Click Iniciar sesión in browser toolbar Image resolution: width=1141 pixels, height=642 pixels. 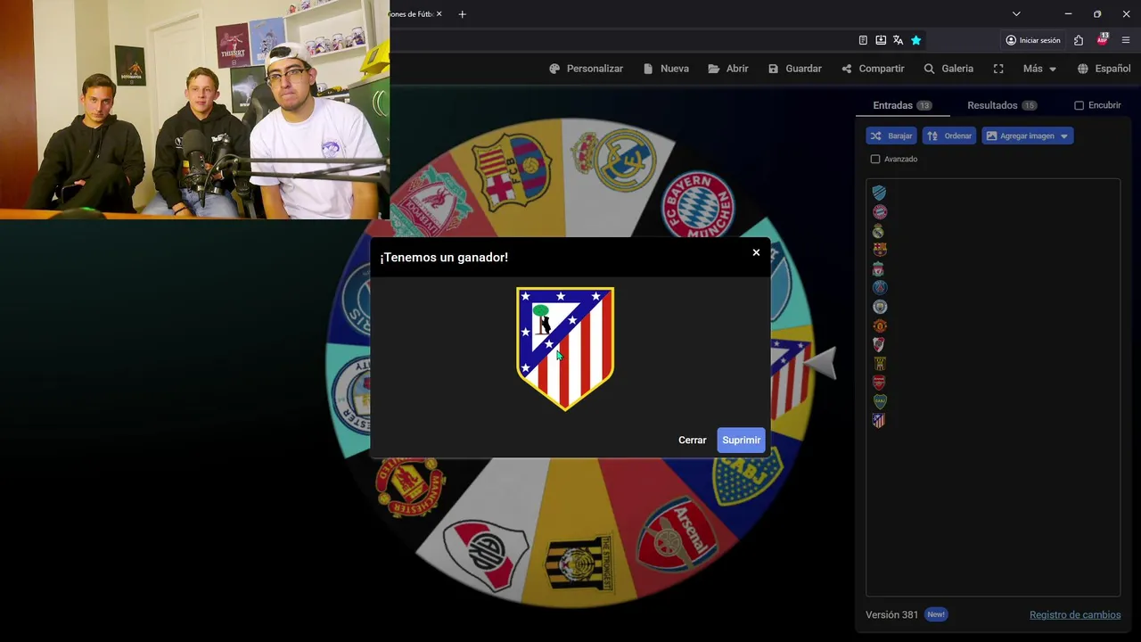pyautogui.click(x=1033, y=40)
